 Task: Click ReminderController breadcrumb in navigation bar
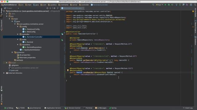(99, 5)
